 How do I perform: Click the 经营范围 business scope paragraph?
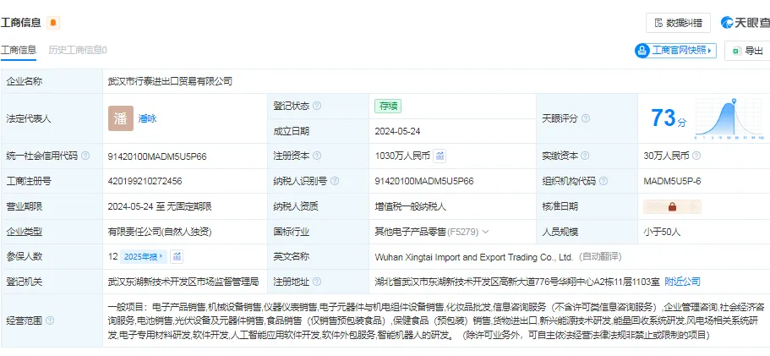tap(436, 321)
